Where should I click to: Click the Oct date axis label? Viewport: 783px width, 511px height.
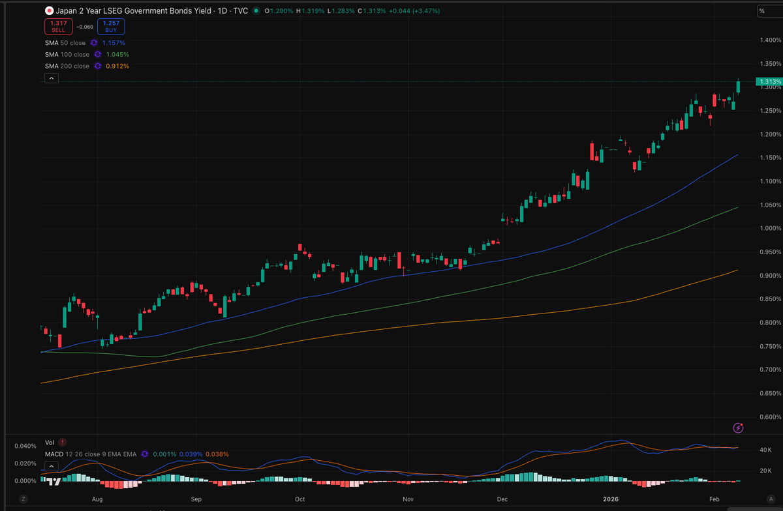299,499
